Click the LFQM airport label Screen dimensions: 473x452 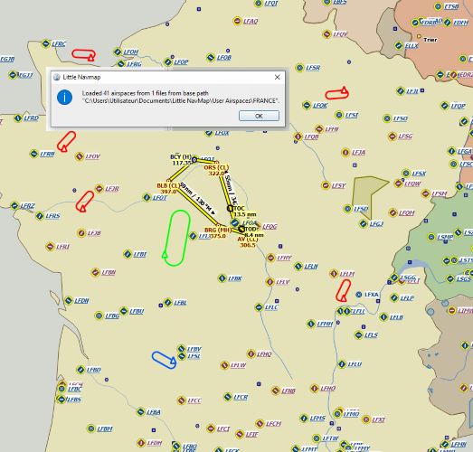[406, 213]
